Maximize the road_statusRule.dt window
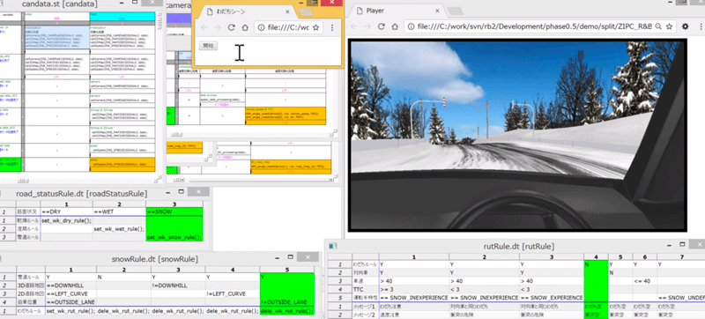This screenshot has height=319, width=705. tap(181, 192)
